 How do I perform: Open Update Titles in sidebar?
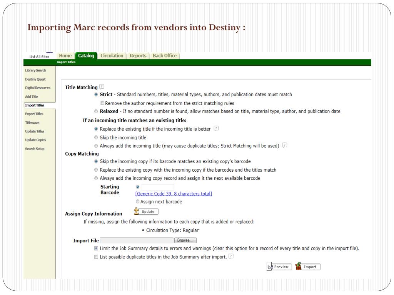coord(34,131)
